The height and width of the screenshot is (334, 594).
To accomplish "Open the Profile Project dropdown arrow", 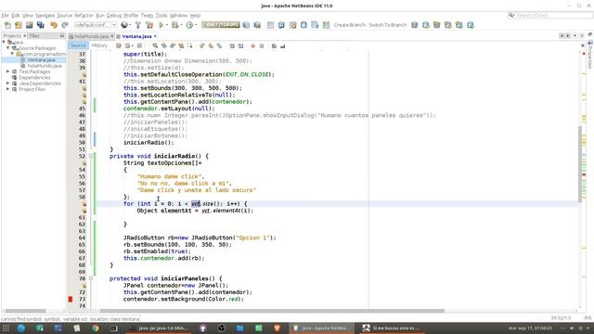I will coord(195,25).
